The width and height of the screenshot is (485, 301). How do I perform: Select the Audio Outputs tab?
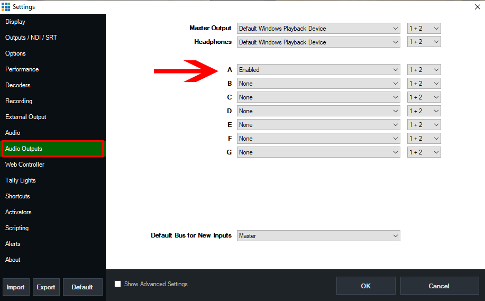pyautogui.click(x=24, y=149)
